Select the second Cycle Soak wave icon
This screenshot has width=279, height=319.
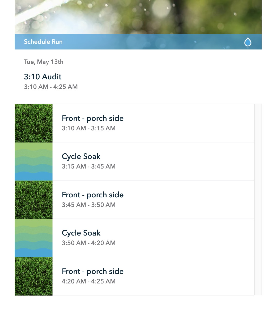tap(33, 238)
